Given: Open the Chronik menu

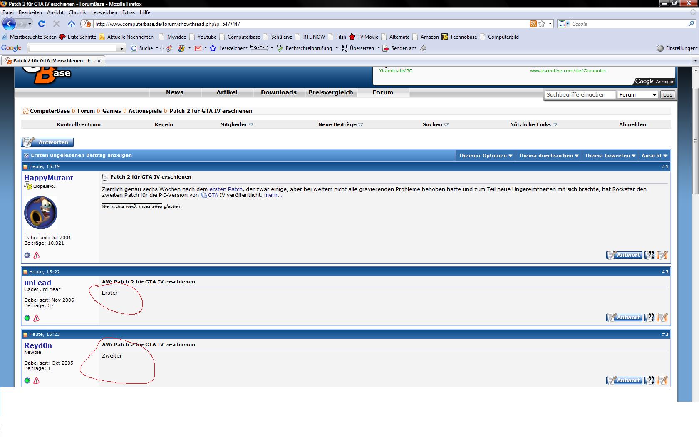Looking at the screenshot, I should click(x=77, y=12).
